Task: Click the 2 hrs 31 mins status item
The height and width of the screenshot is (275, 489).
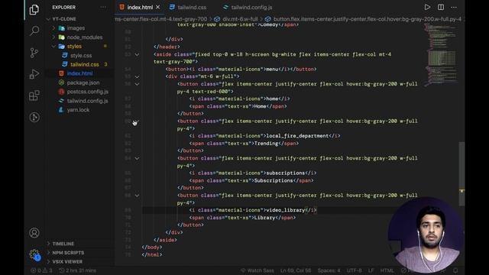Action: point(78,270)
